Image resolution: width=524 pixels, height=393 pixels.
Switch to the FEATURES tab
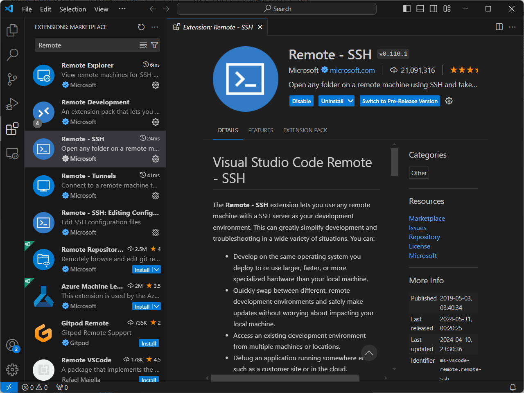(260, 130)
